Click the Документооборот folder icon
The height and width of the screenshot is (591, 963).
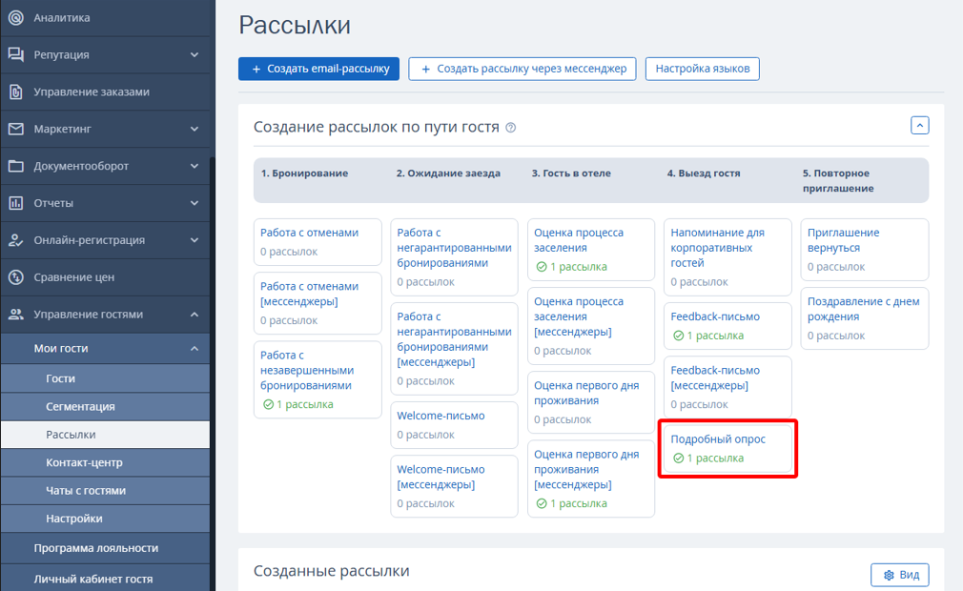point(15,166)
